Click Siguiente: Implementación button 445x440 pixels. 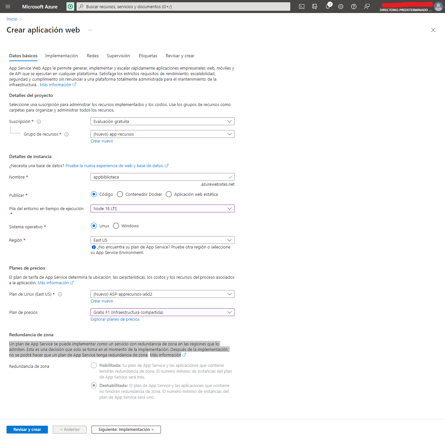click(x=126, y=430)
